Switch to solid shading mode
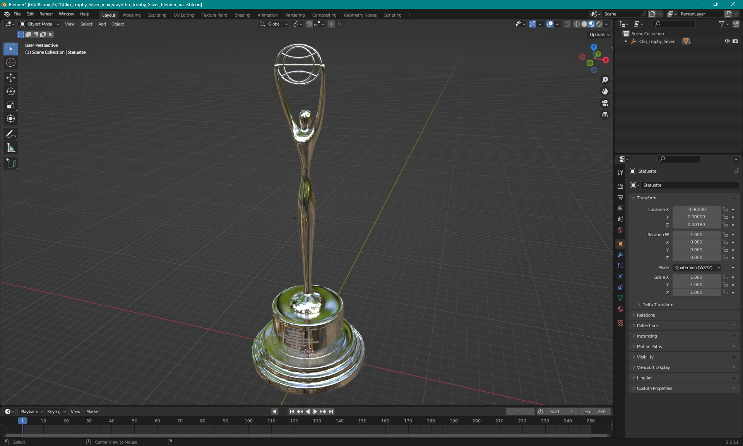 pos(584,24)
